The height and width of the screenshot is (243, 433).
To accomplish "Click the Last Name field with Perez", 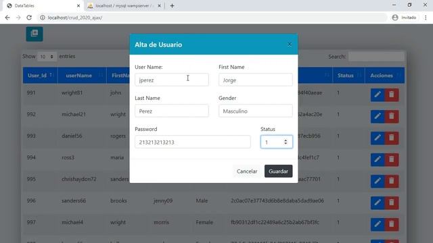I will tap(172, 111).
